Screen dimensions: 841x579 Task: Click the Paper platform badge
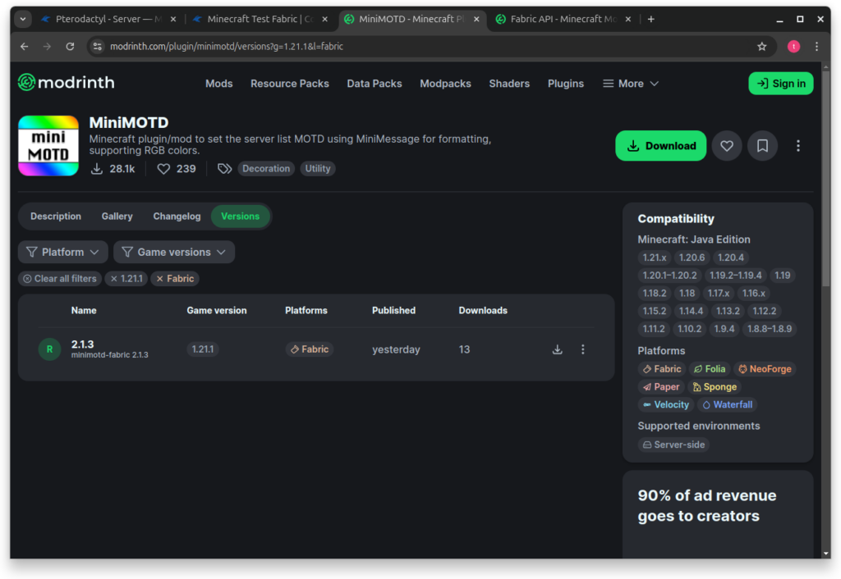click(x=661, y=387)
